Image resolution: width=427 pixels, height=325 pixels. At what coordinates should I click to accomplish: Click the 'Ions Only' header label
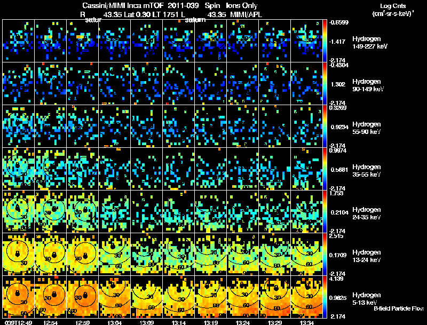[242, 5]
